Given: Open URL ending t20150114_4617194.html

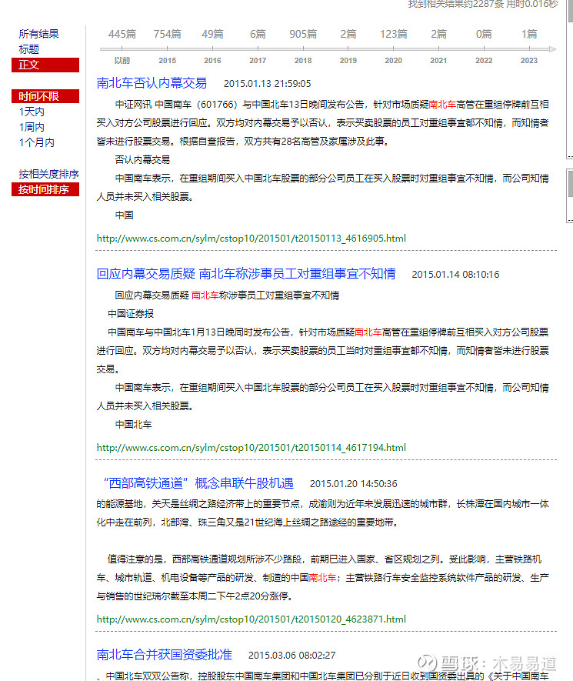Looking at the screenshot, I should click(x=251, y=448).
